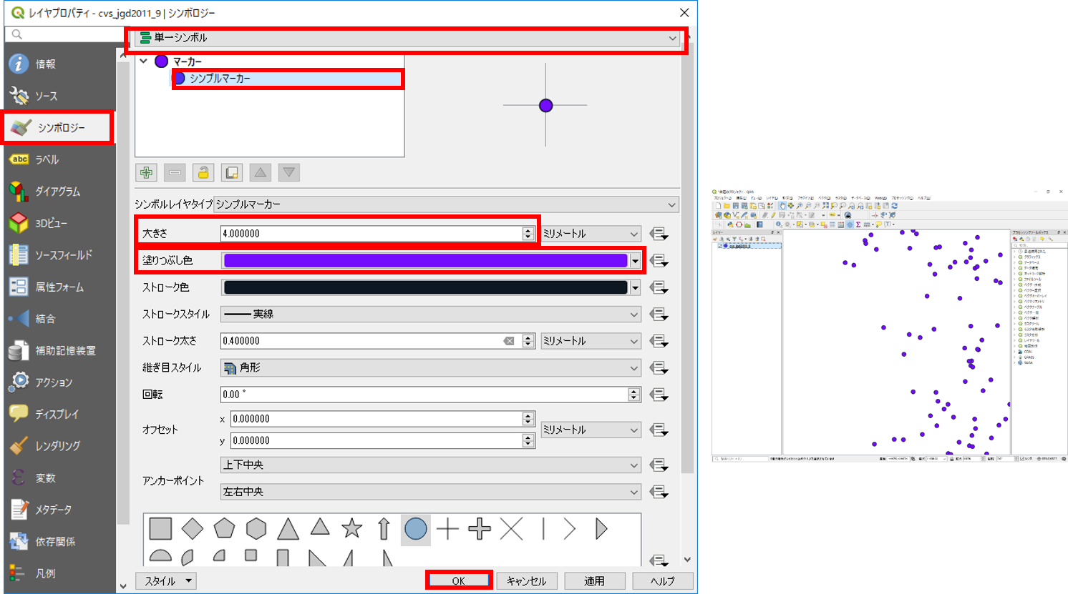Collapse the マーカー tree node
This screenshot has width=1068, height=594.
[x=144, y=61]
